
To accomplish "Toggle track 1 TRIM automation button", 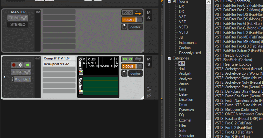I will click(x=16, y=72).
